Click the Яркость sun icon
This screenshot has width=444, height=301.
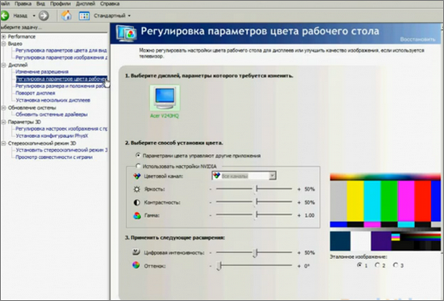[x=136, y=189]
